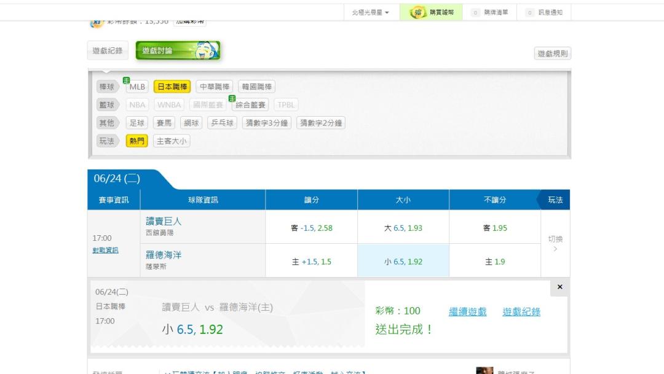Screen dimensions: 664x374
Task: Click the large 小 6.5, 1.92 confirmation summary
Action: pos(192,330)
